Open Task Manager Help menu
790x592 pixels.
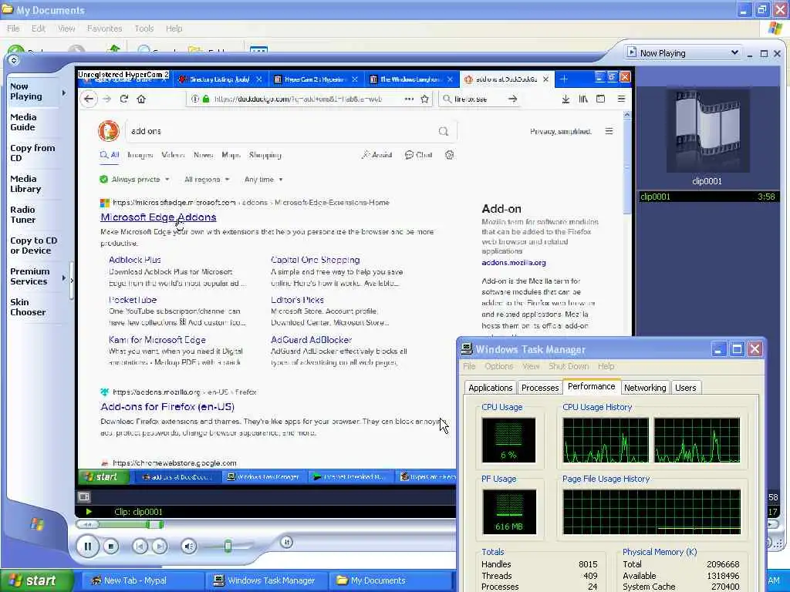[606, 366]
